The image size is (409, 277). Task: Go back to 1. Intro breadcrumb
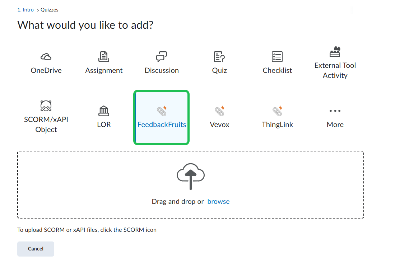pos(25,10)
